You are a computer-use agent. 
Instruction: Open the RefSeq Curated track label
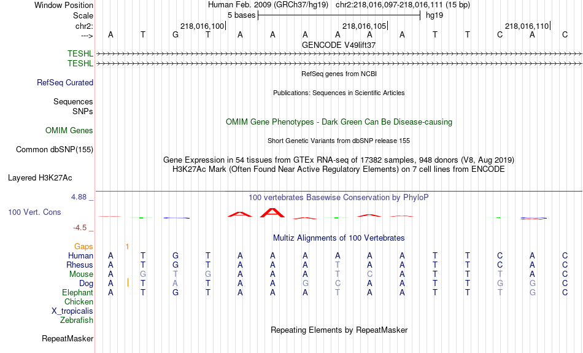click(x=65, y=83)
